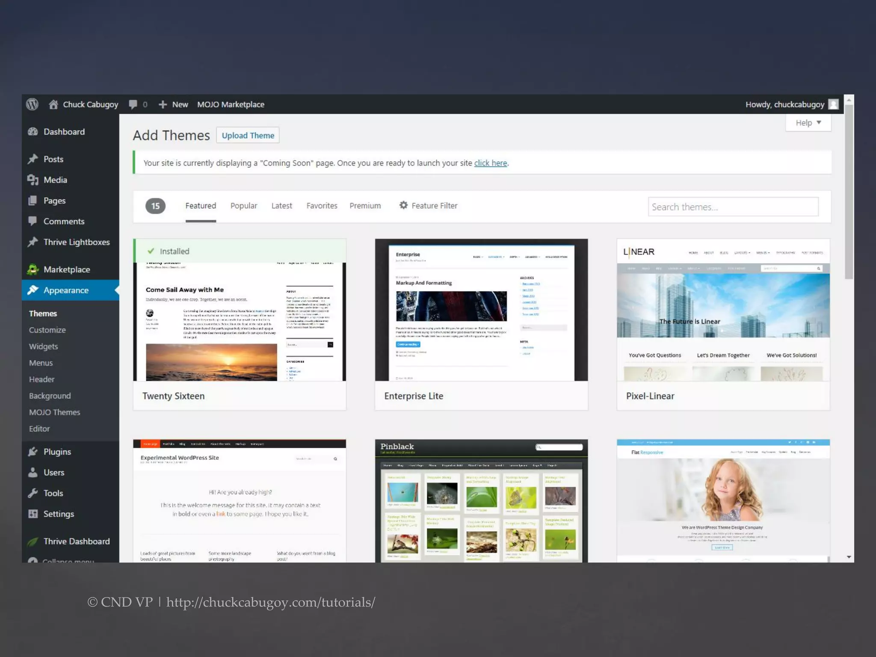Image resolution: width=876 pixels, height=657 pixels.
Task: Click the scrollbar up arrow
Action: click(x=849, y=100)
